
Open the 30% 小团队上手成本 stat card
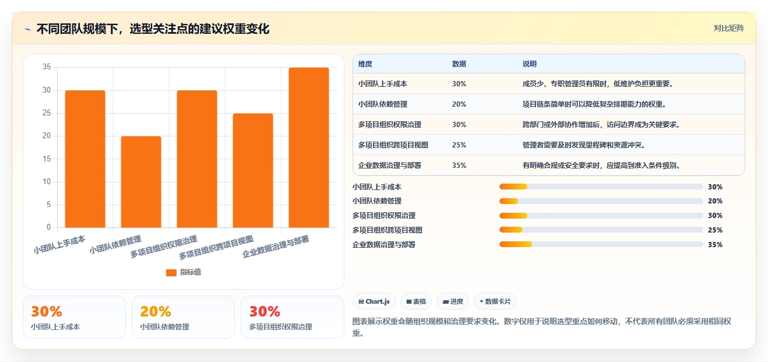point(74,317)
